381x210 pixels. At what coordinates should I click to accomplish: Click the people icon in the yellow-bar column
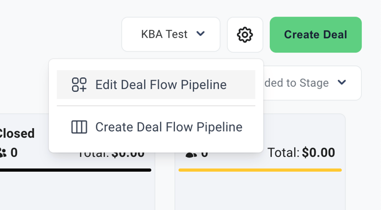[191, 155]
